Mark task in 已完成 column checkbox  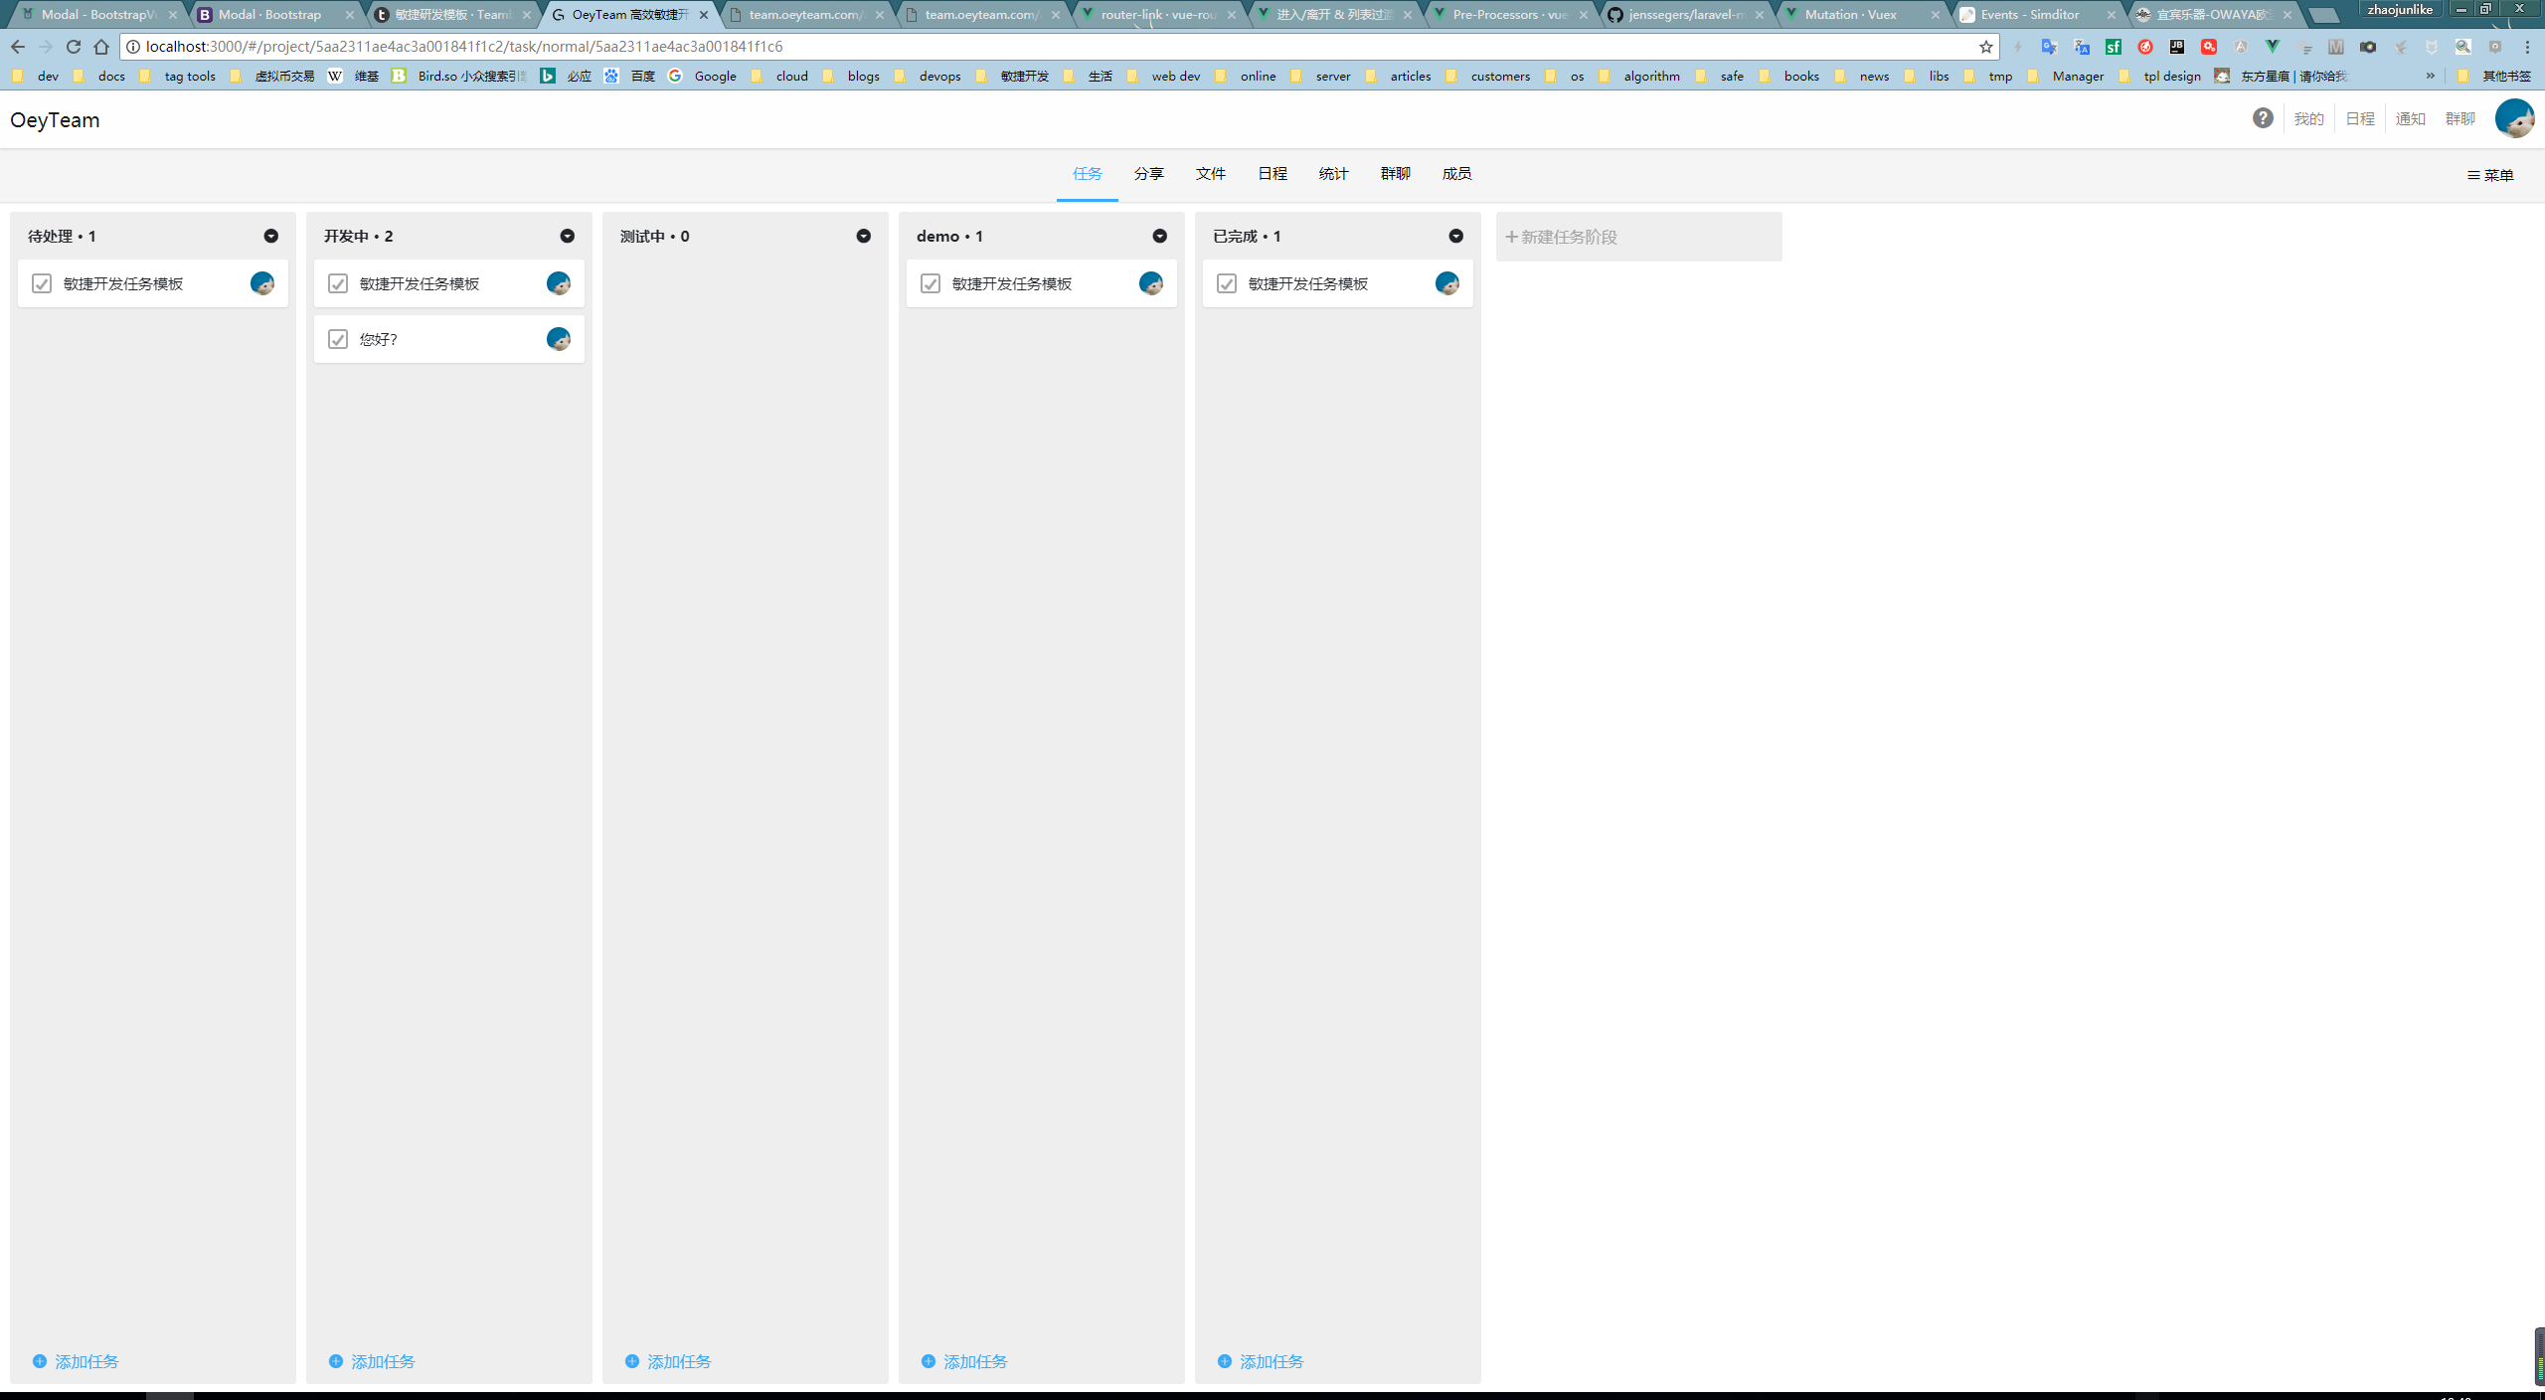pos(1227,283)
